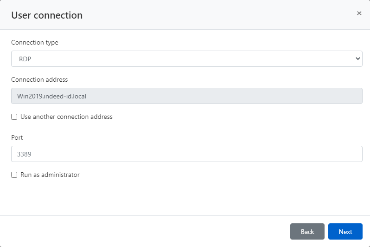Go back with the Back button
This screenshot has height=247, width=370.
307,232
